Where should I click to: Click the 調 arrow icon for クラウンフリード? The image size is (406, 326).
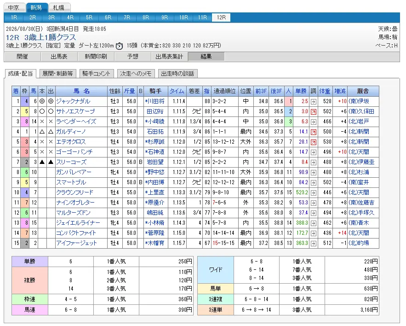click(313, 192)
